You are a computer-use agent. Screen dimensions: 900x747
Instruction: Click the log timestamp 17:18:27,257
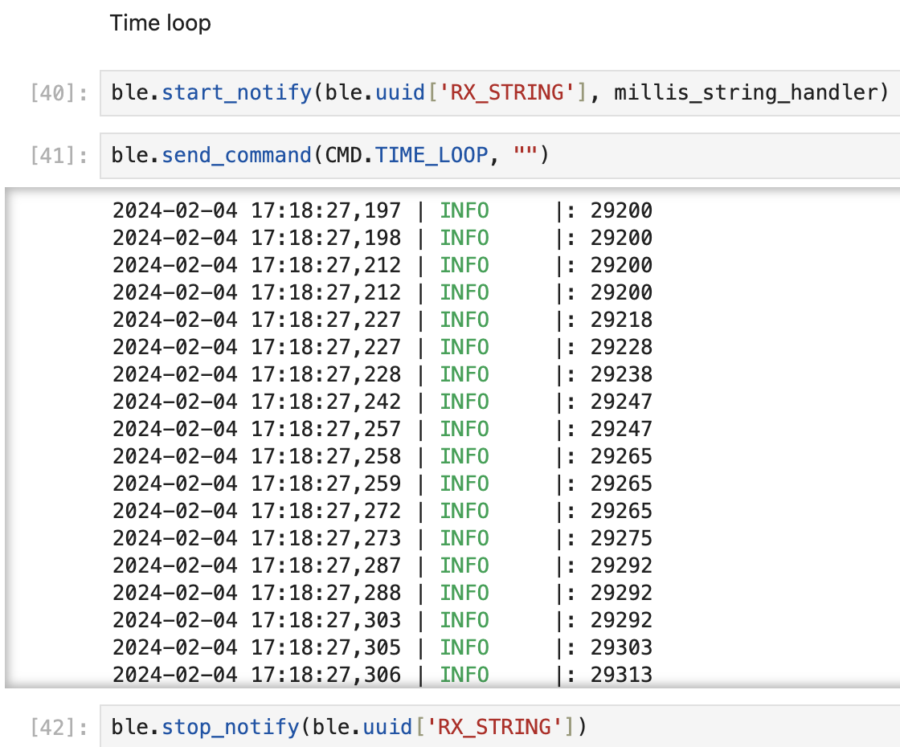pos(326,429)
